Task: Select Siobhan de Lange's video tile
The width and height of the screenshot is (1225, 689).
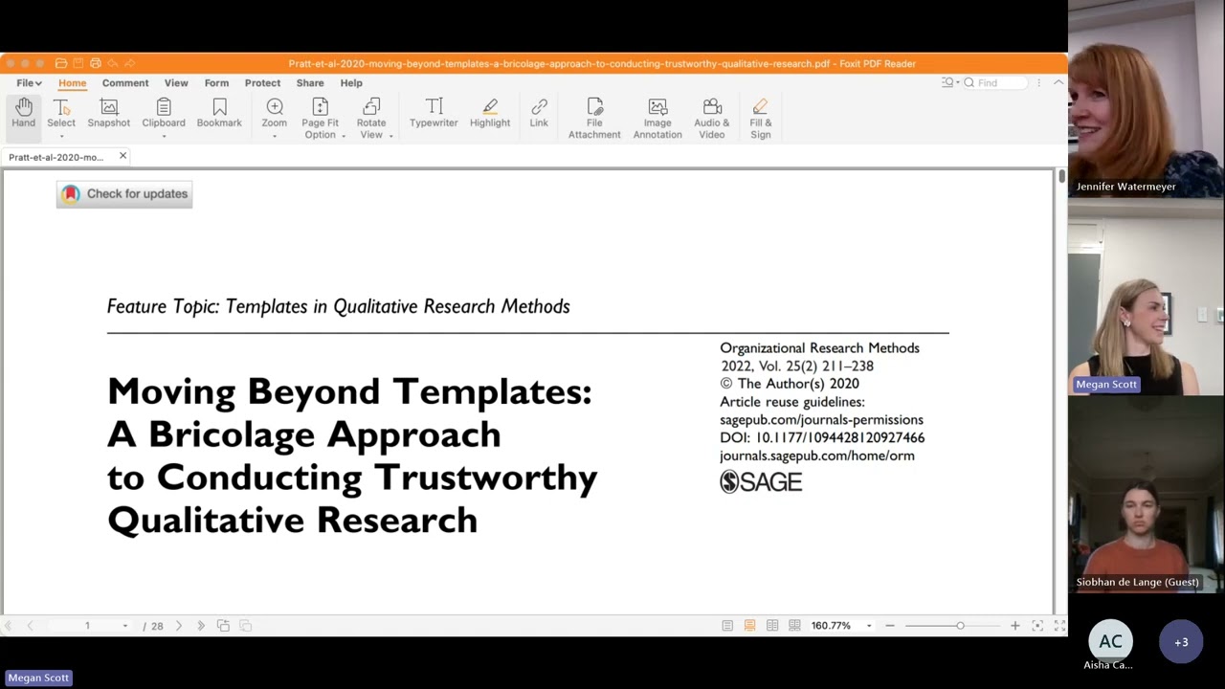Action: click(1147, 496)
